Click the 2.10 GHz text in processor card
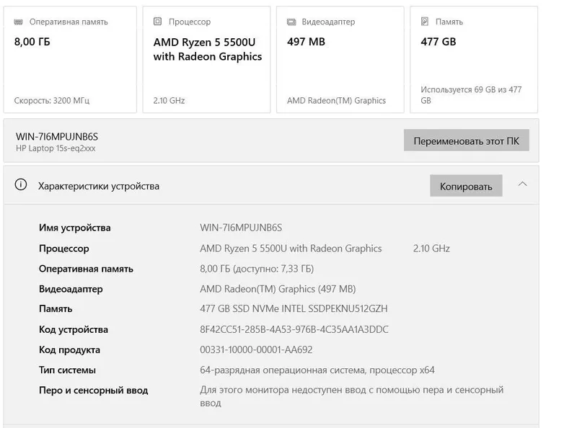 point(169,100)
